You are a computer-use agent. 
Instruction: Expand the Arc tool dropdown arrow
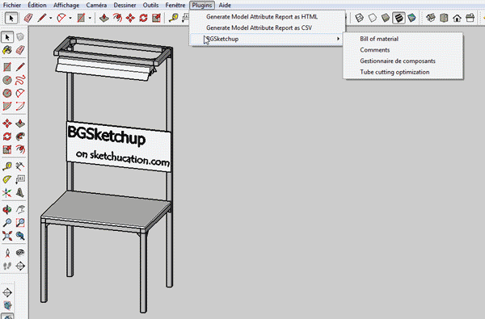click(x=70, y=18)
